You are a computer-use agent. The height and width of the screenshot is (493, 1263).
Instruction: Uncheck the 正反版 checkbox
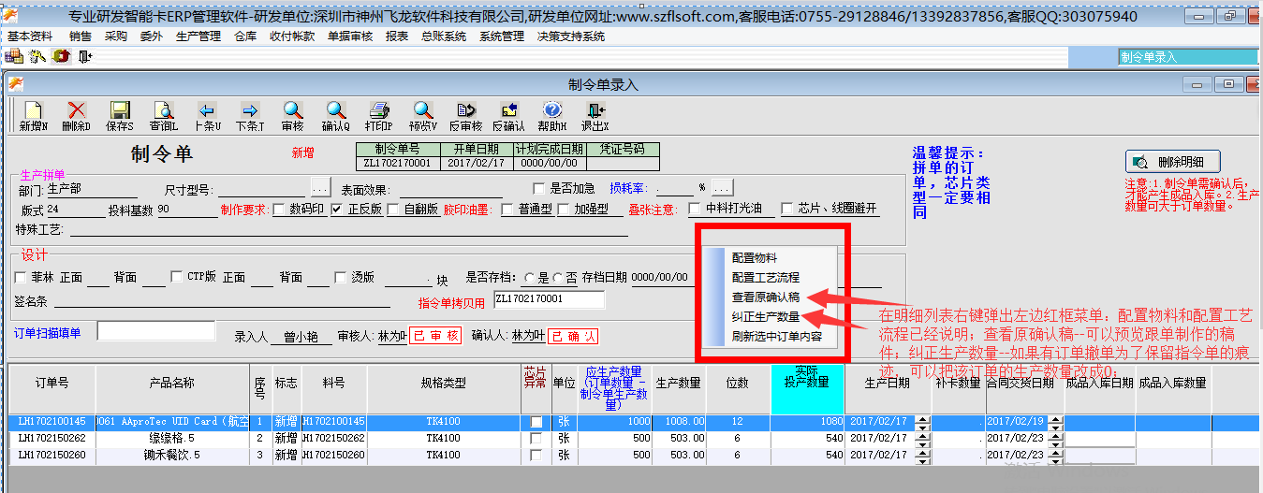(x=337, y=210)
